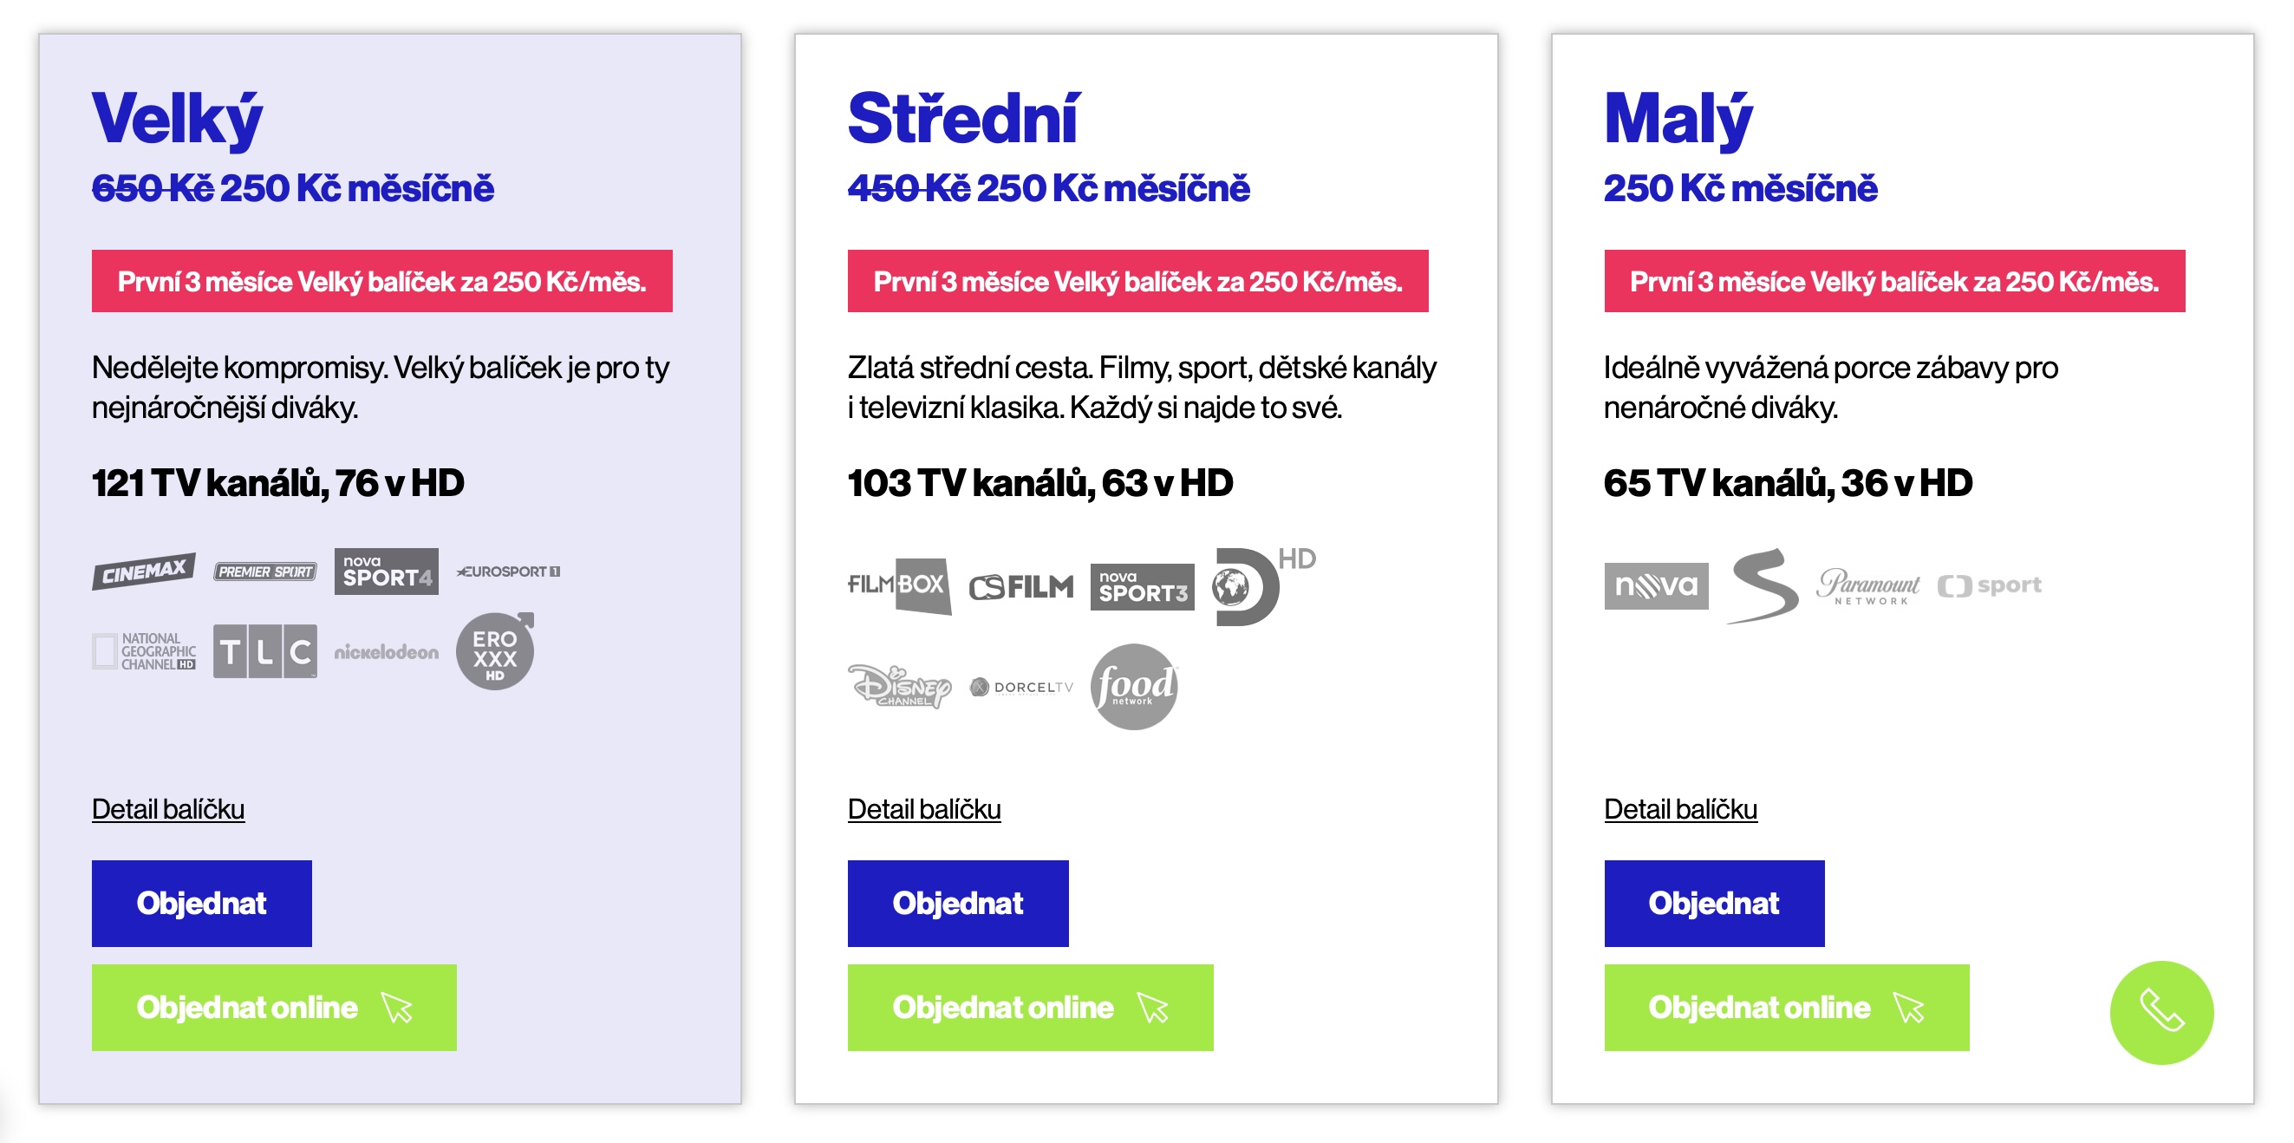The image size is (2294, 1143).
Task: Open Detail balíčku for Střední package
Action: (923, 809)
